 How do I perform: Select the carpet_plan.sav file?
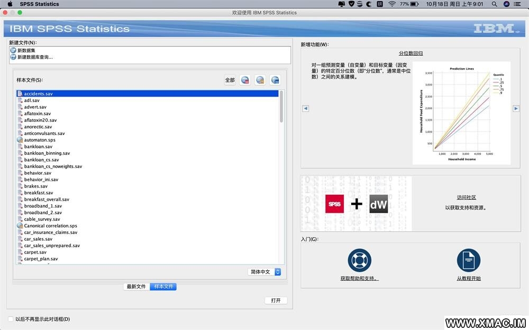(x=148, y=259)
